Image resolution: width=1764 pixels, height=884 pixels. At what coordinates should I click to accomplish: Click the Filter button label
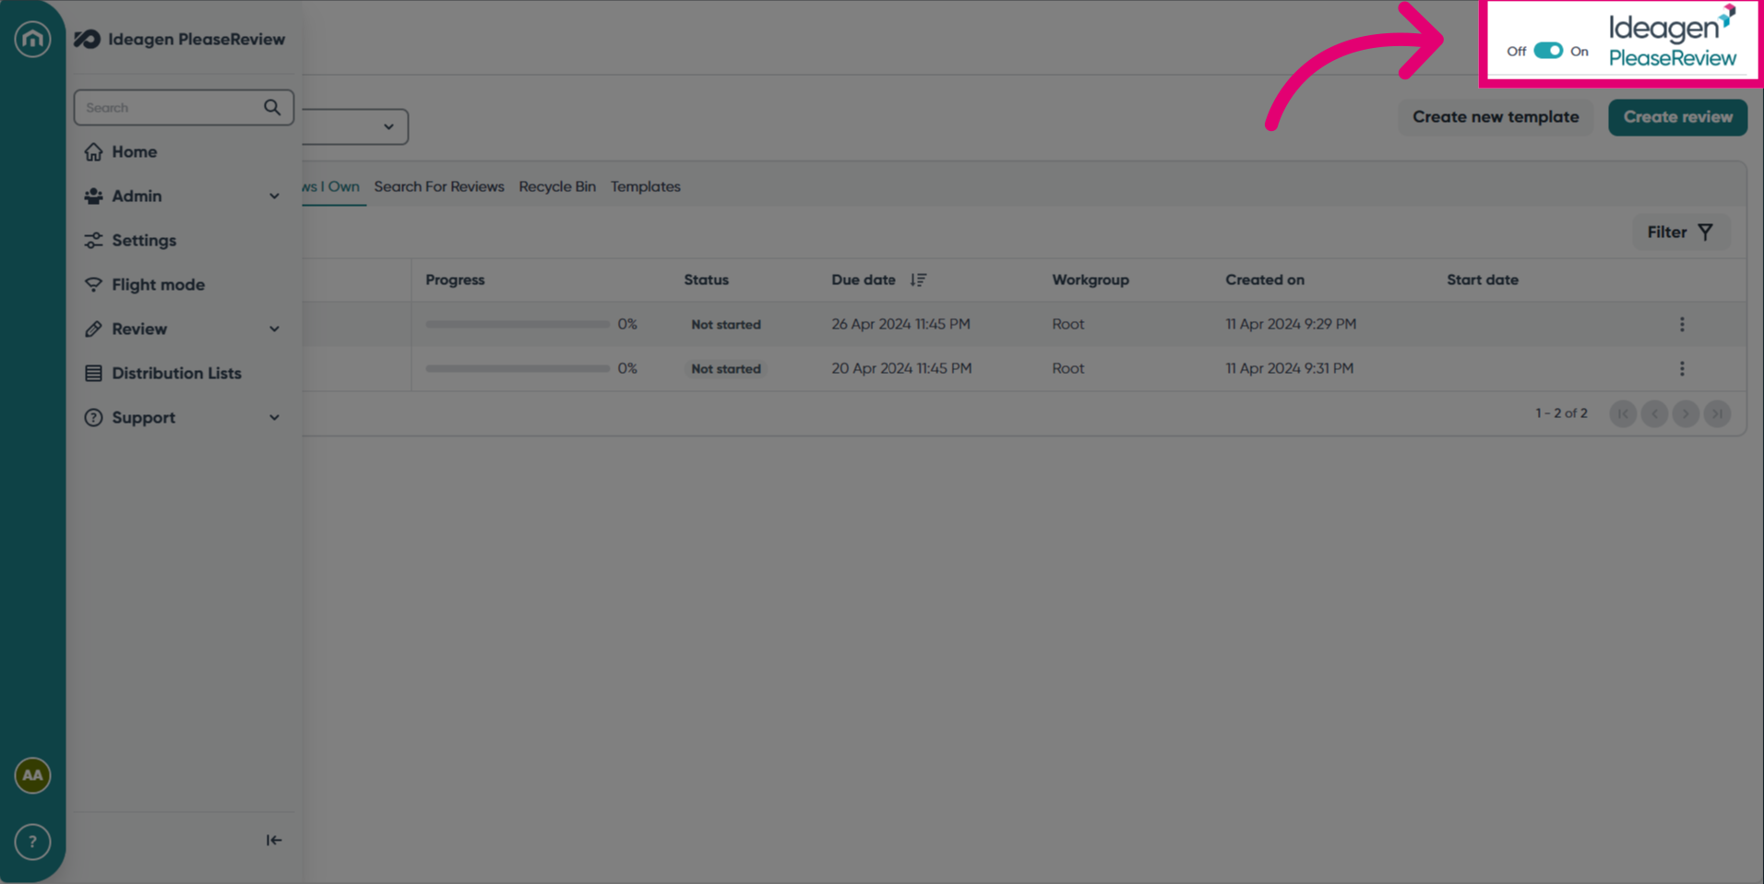(1666, 233)
